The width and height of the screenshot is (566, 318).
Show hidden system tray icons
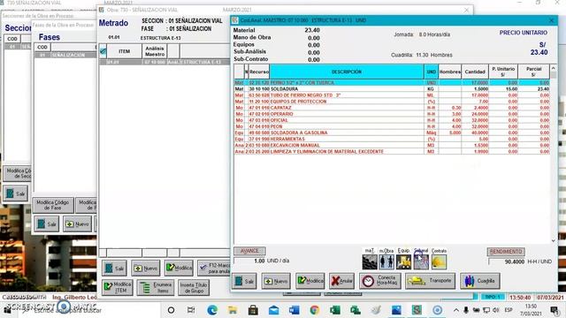point(456,310)
